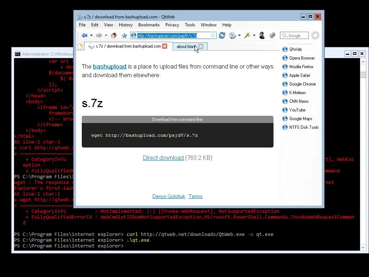Go back with the blue Back arrow
Image resolution: width=369 pixels, height=277 pixels.
tap(84, 35)
